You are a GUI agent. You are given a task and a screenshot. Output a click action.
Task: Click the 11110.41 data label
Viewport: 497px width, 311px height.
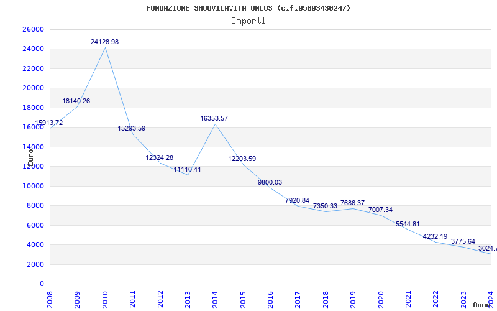click(x=187, y=169)
